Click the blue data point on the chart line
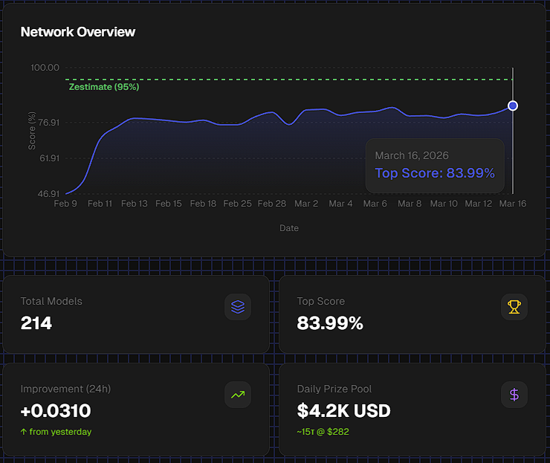Viewport: 550px width, 463px height. pyautogui.click(x=513, y=106)
